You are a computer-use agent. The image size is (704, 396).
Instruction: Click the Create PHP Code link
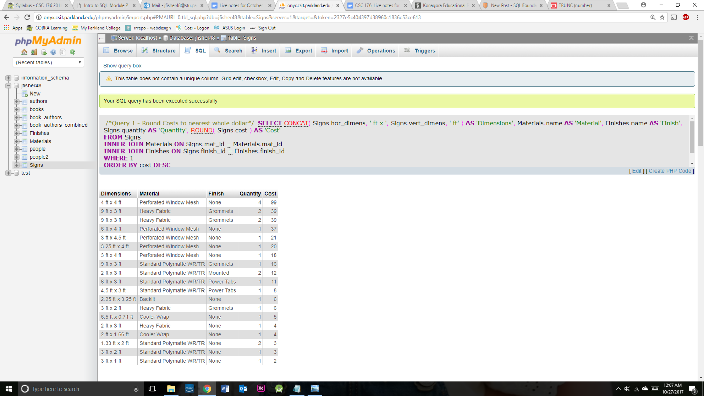pos(670,171)
